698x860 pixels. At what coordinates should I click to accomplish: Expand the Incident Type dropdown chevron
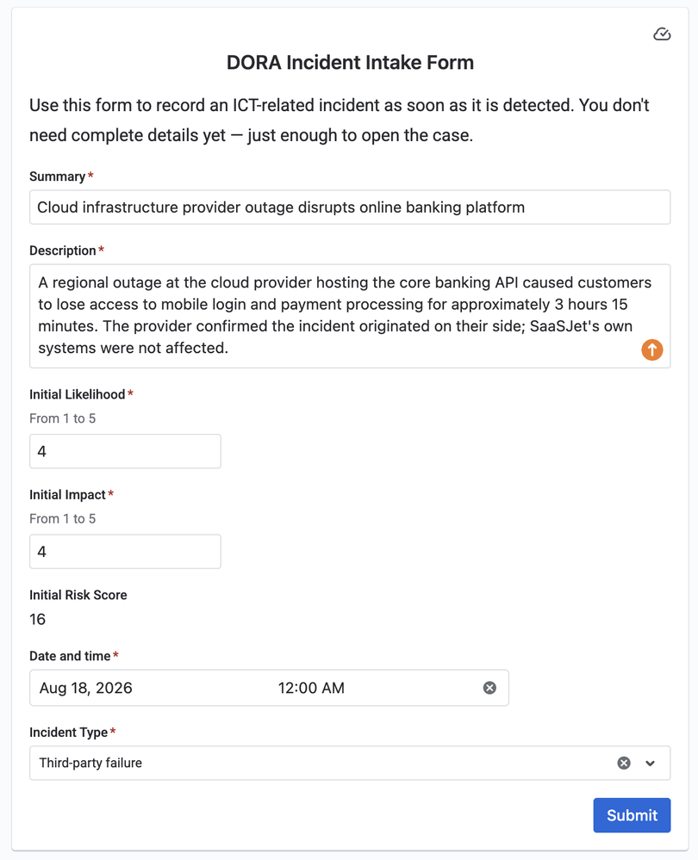pyautogui.click(x=651, y=763)
